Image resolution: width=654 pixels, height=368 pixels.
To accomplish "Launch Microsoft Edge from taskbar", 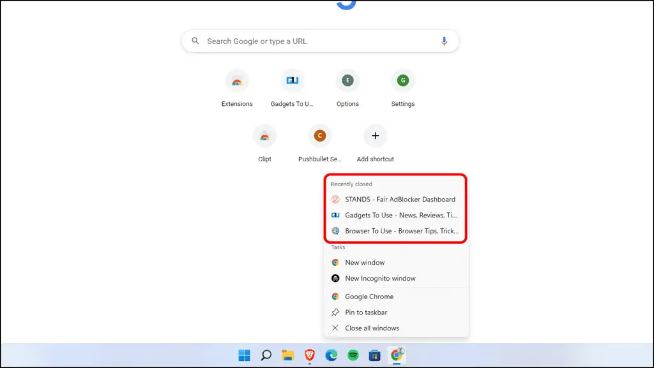I will click(331, 355).
